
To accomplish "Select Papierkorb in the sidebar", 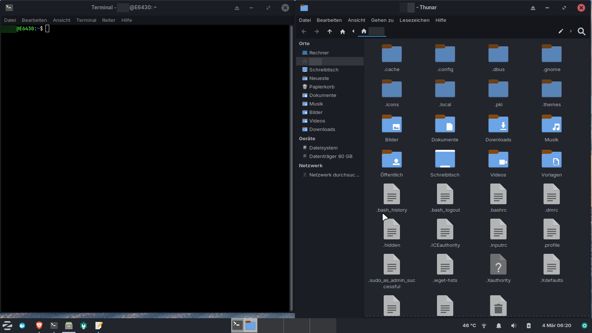I will tap(322, 87).
